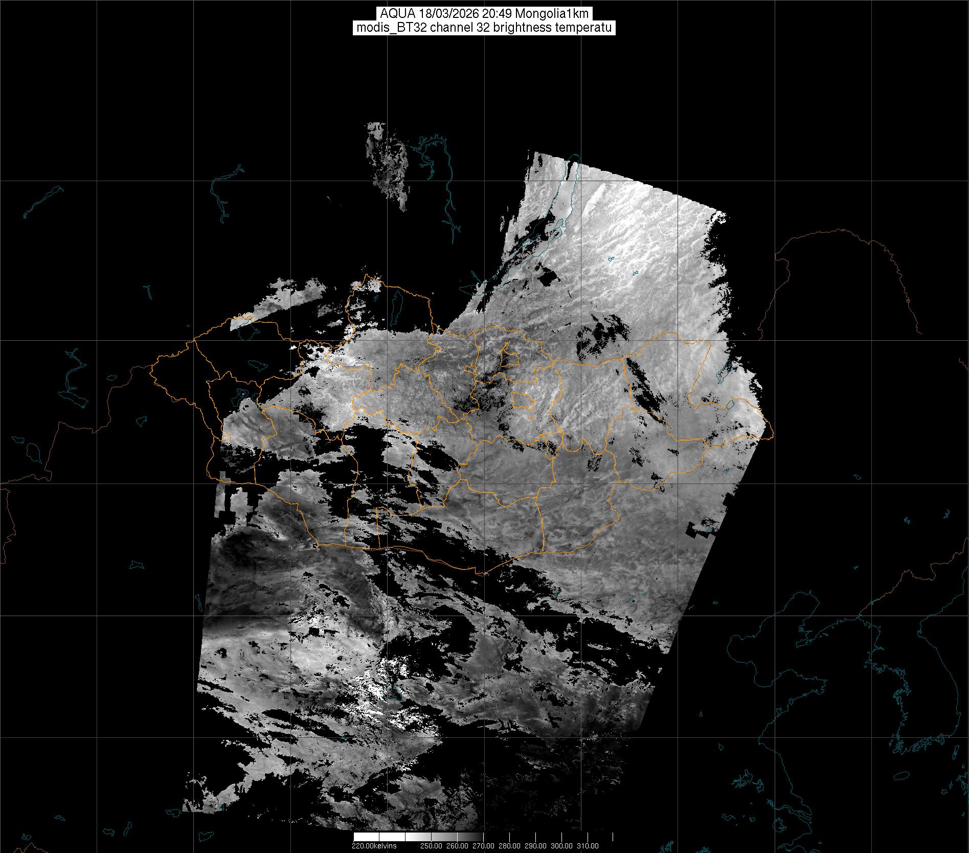Click the AQUA 18/03/2026 20:49 Mongolia1km title
The image size is (969, 853).
[484, 14]
